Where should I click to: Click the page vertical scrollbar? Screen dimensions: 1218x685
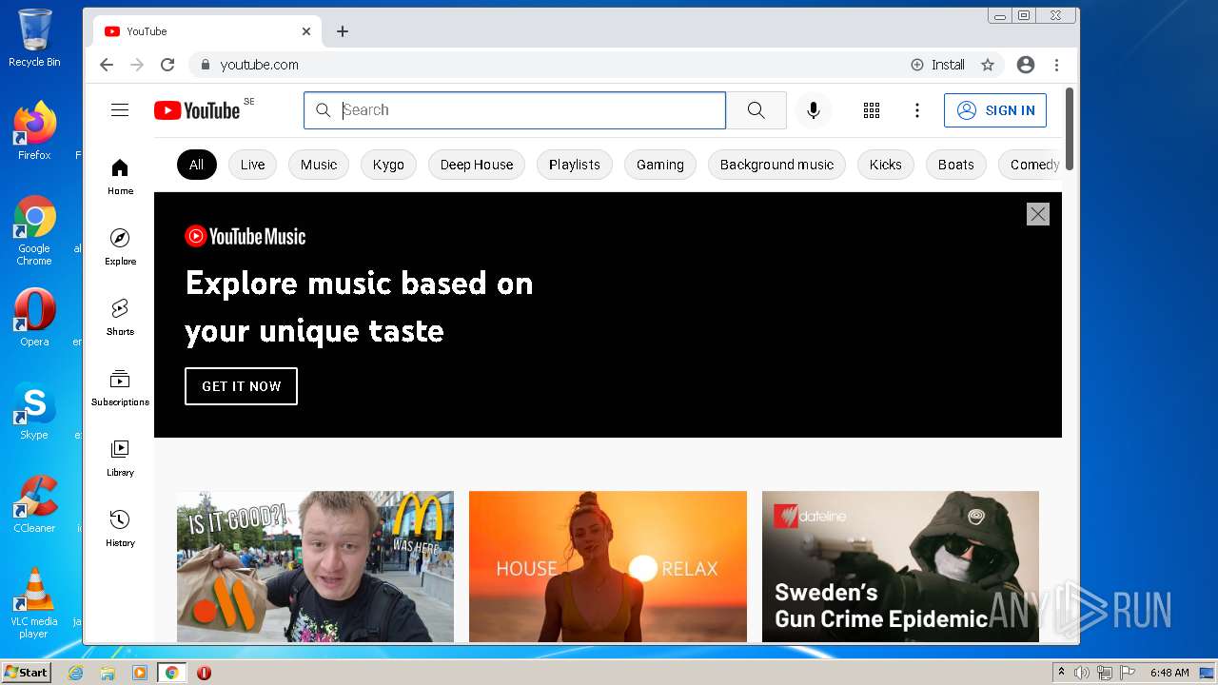pos(1070,128)
